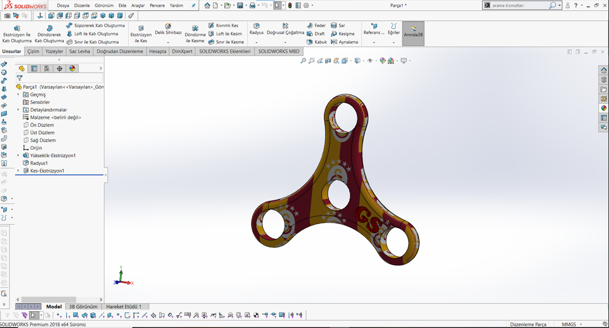This screenshot has width=609, height=328.
Task: Open Delik Sihirbazı tool
Action: point(168,29)
